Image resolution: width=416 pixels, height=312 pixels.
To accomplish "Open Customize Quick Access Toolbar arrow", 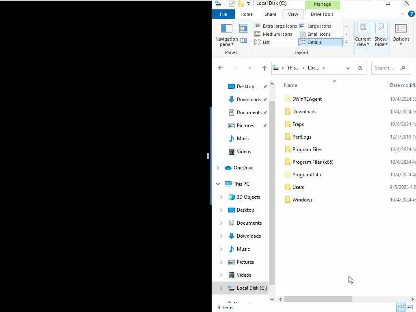I will (x=248, y=3).
